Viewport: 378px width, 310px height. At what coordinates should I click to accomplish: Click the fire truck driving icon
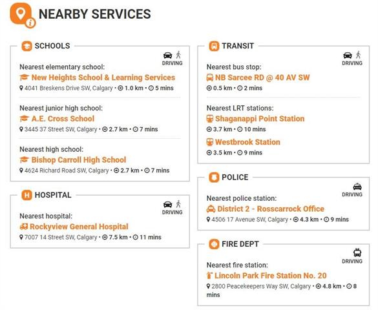(357, 253)
